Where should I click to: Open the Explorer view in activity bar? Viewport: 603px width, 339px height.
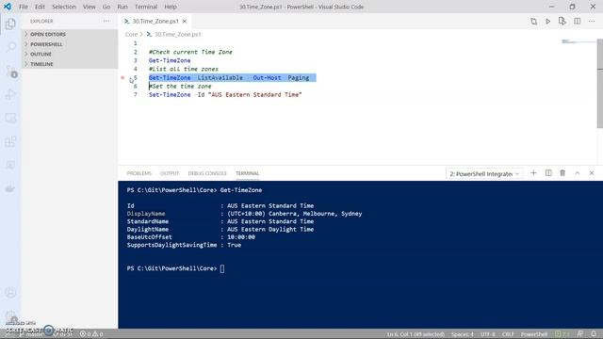click(10, 24)
